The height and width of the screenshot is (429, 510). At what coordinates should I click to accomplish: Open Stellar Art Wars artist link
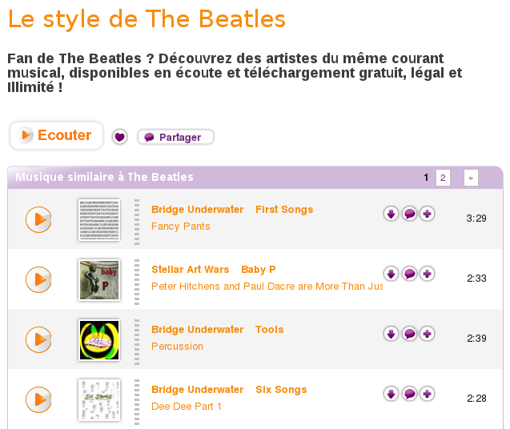(x=190, y=270)
